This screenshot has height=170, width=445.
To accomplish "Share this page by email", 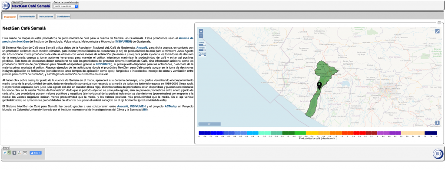I will [25, 153].
